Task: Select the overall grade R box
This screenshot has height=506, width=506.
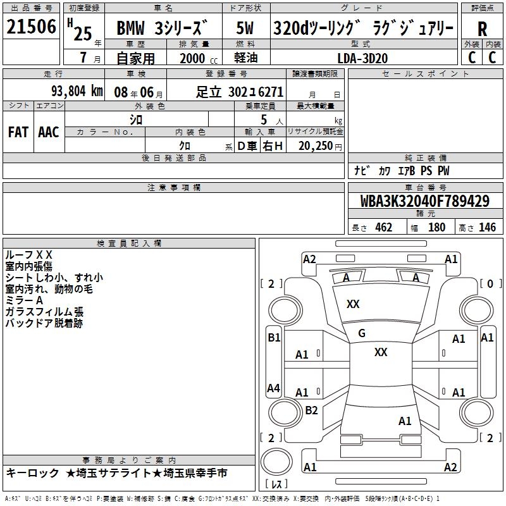Action: (482, 28)
